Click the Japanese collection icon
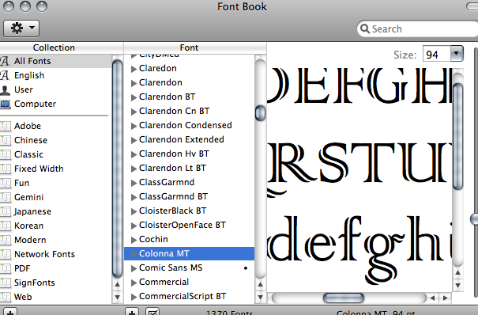The width and height of the screenshot is (478, 315). click(5, 211)
